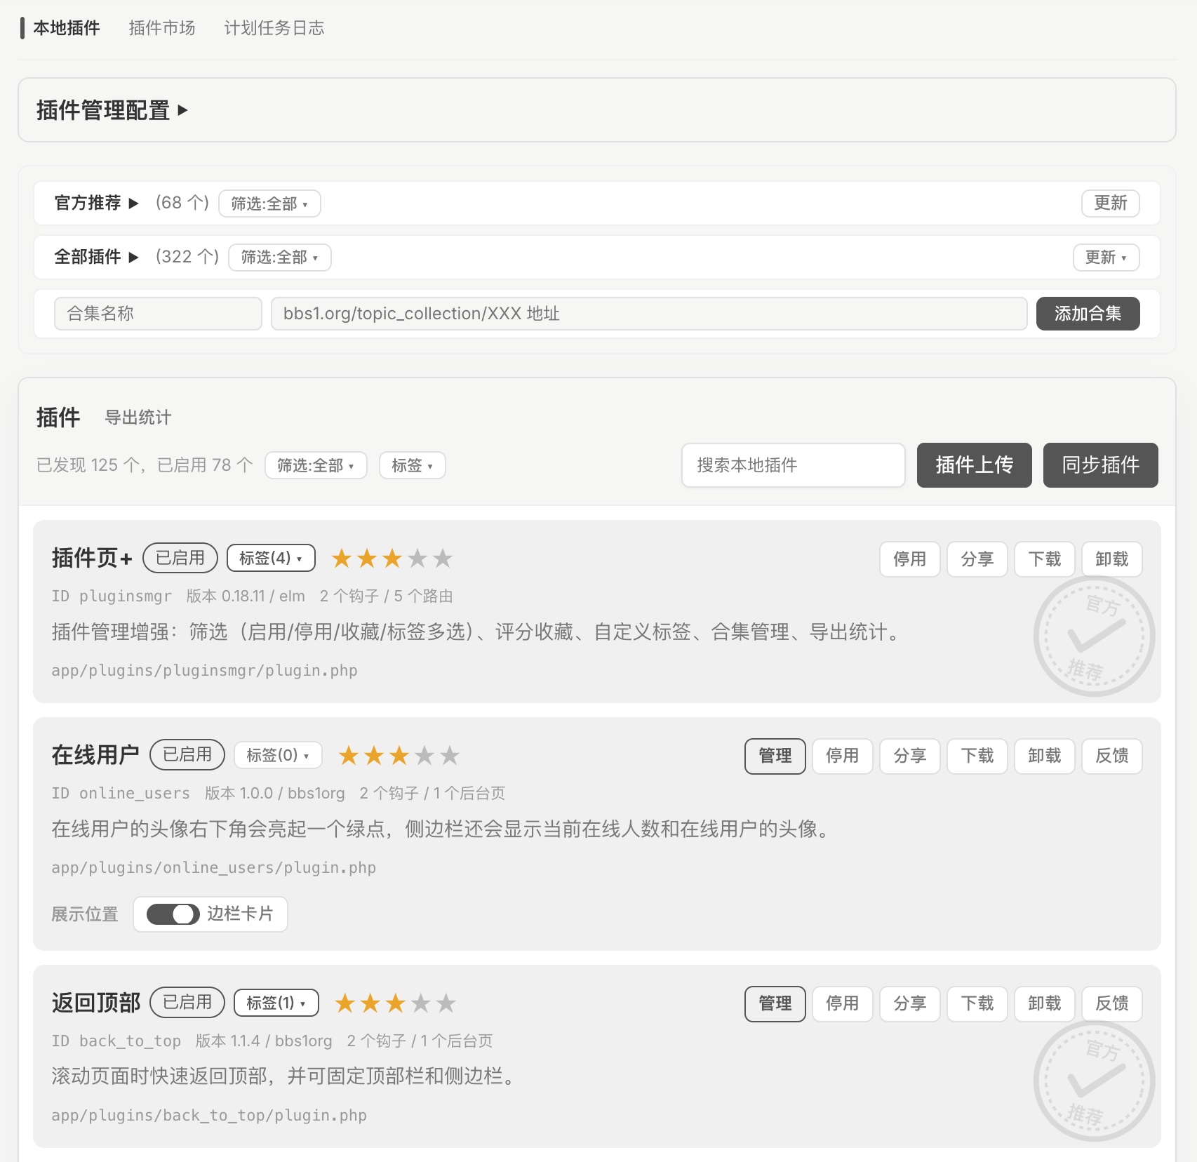Viewport: 1197px width, 1162px height.
Task: Switch to the 插件市场 tab
Action: click(x=162, y=28)
